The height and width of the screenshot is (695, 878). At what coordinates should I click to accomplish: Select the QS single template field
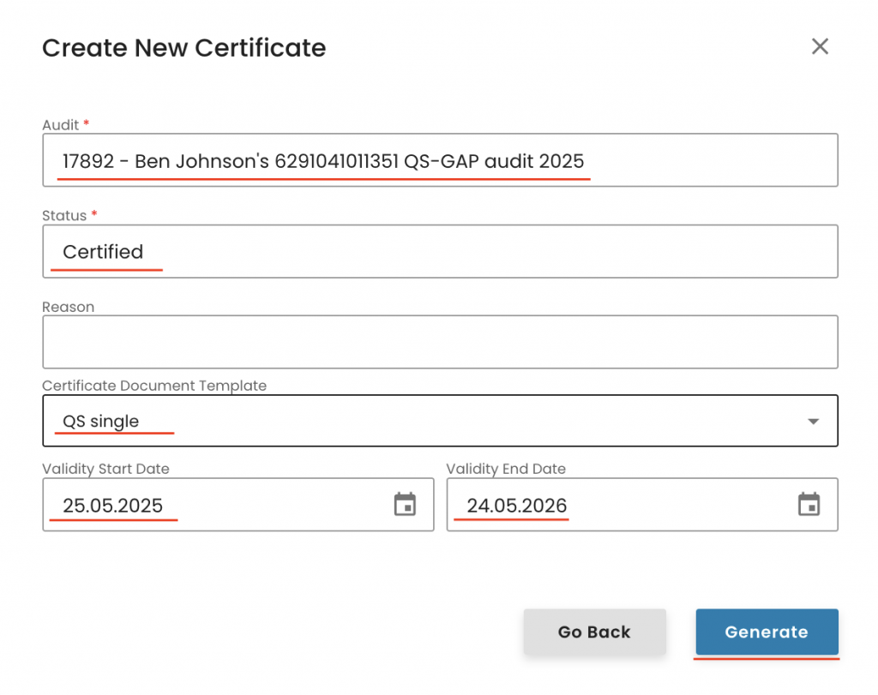click(429, 421)
